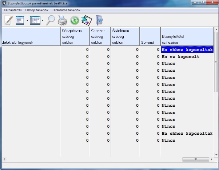This screenshot has height=170, width=219.
Task: Click the horizontal scrollbar left arrow
Action: [4, 159]
